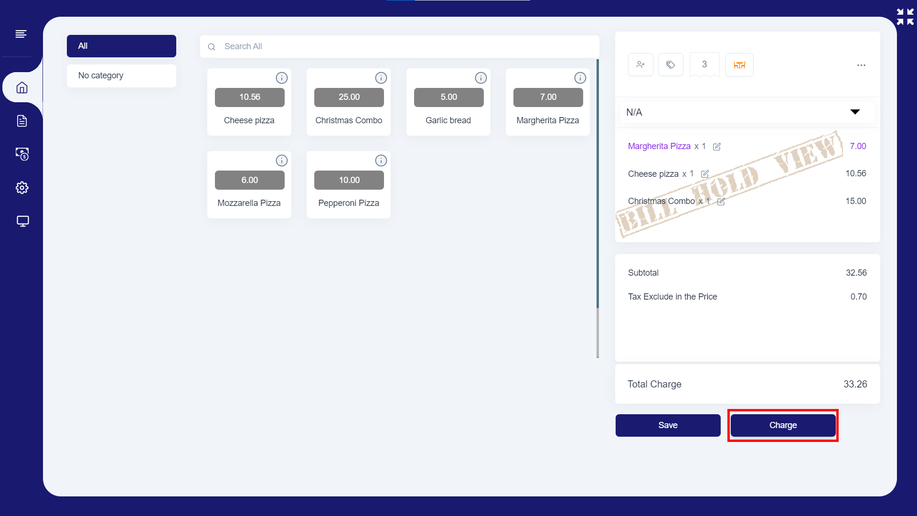The height and width of the screenshot is (516, 917).
Task: Edit the Margherita Pizza order line
Action: [x=716, y=147]
